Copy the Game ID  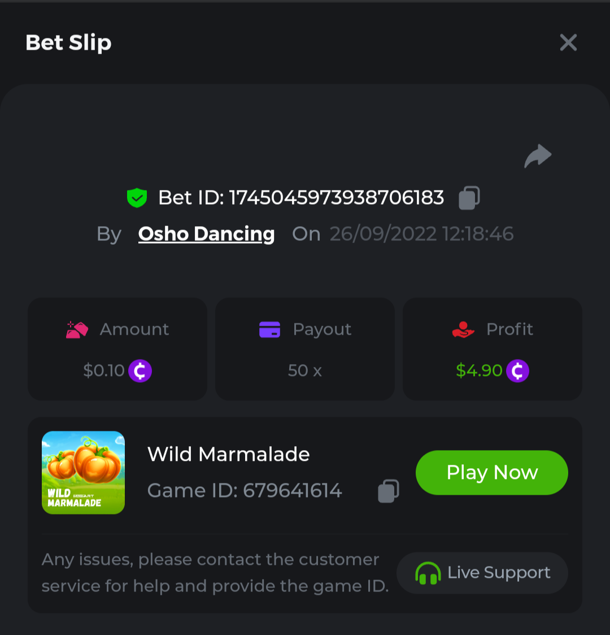388,491
